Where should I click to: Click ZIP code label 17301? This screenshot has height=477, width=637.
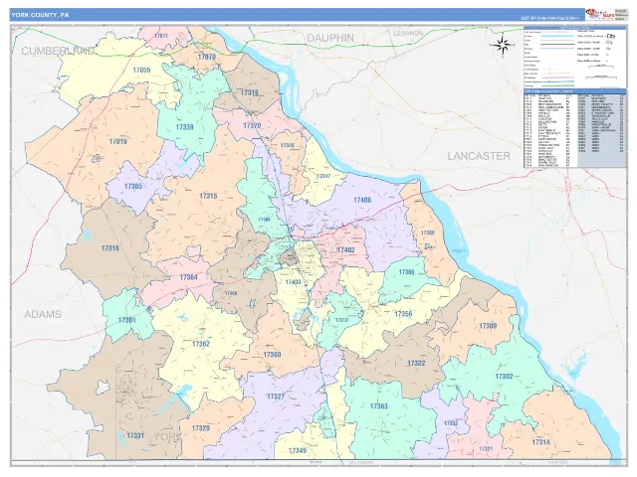[126, 320]
